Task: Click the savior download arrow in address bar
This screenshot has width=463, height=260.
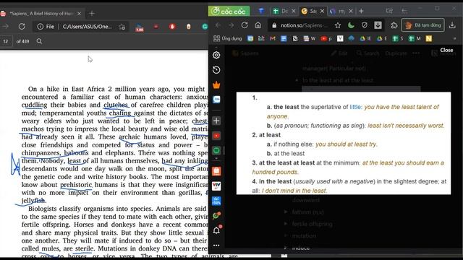Action: [x=378, y=26]
